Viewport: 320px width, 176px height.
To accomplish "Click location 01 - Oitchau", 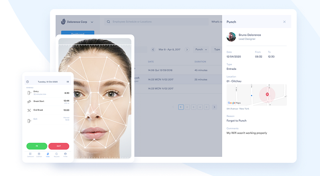I will [234, 81].
